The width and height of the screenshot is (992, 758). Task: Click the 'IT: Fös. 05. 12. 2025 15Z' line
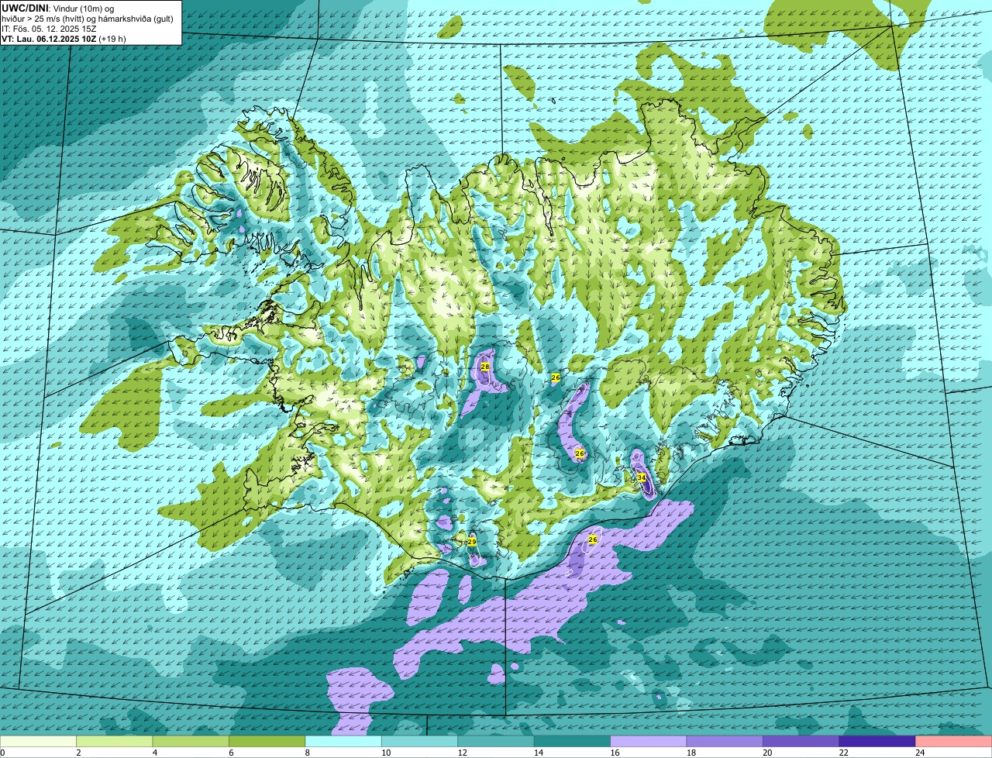[49, 28]
